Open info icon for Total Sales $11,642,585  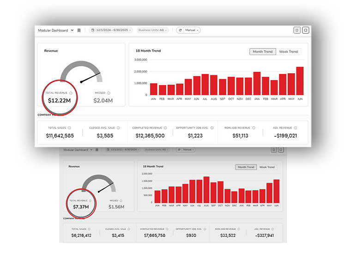coord(69,128)
